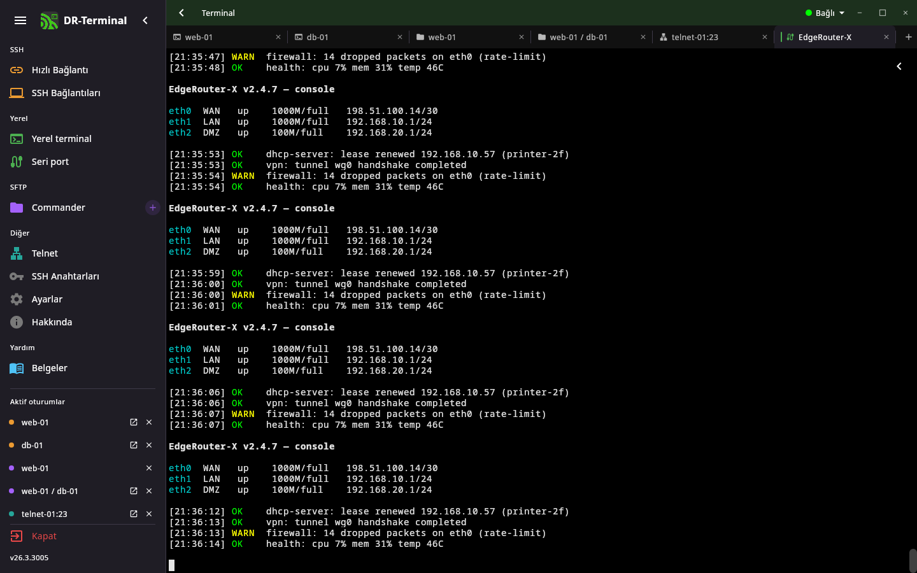Click Kapat to exit application
Screen dimensions: 917x573
(83, 536)
